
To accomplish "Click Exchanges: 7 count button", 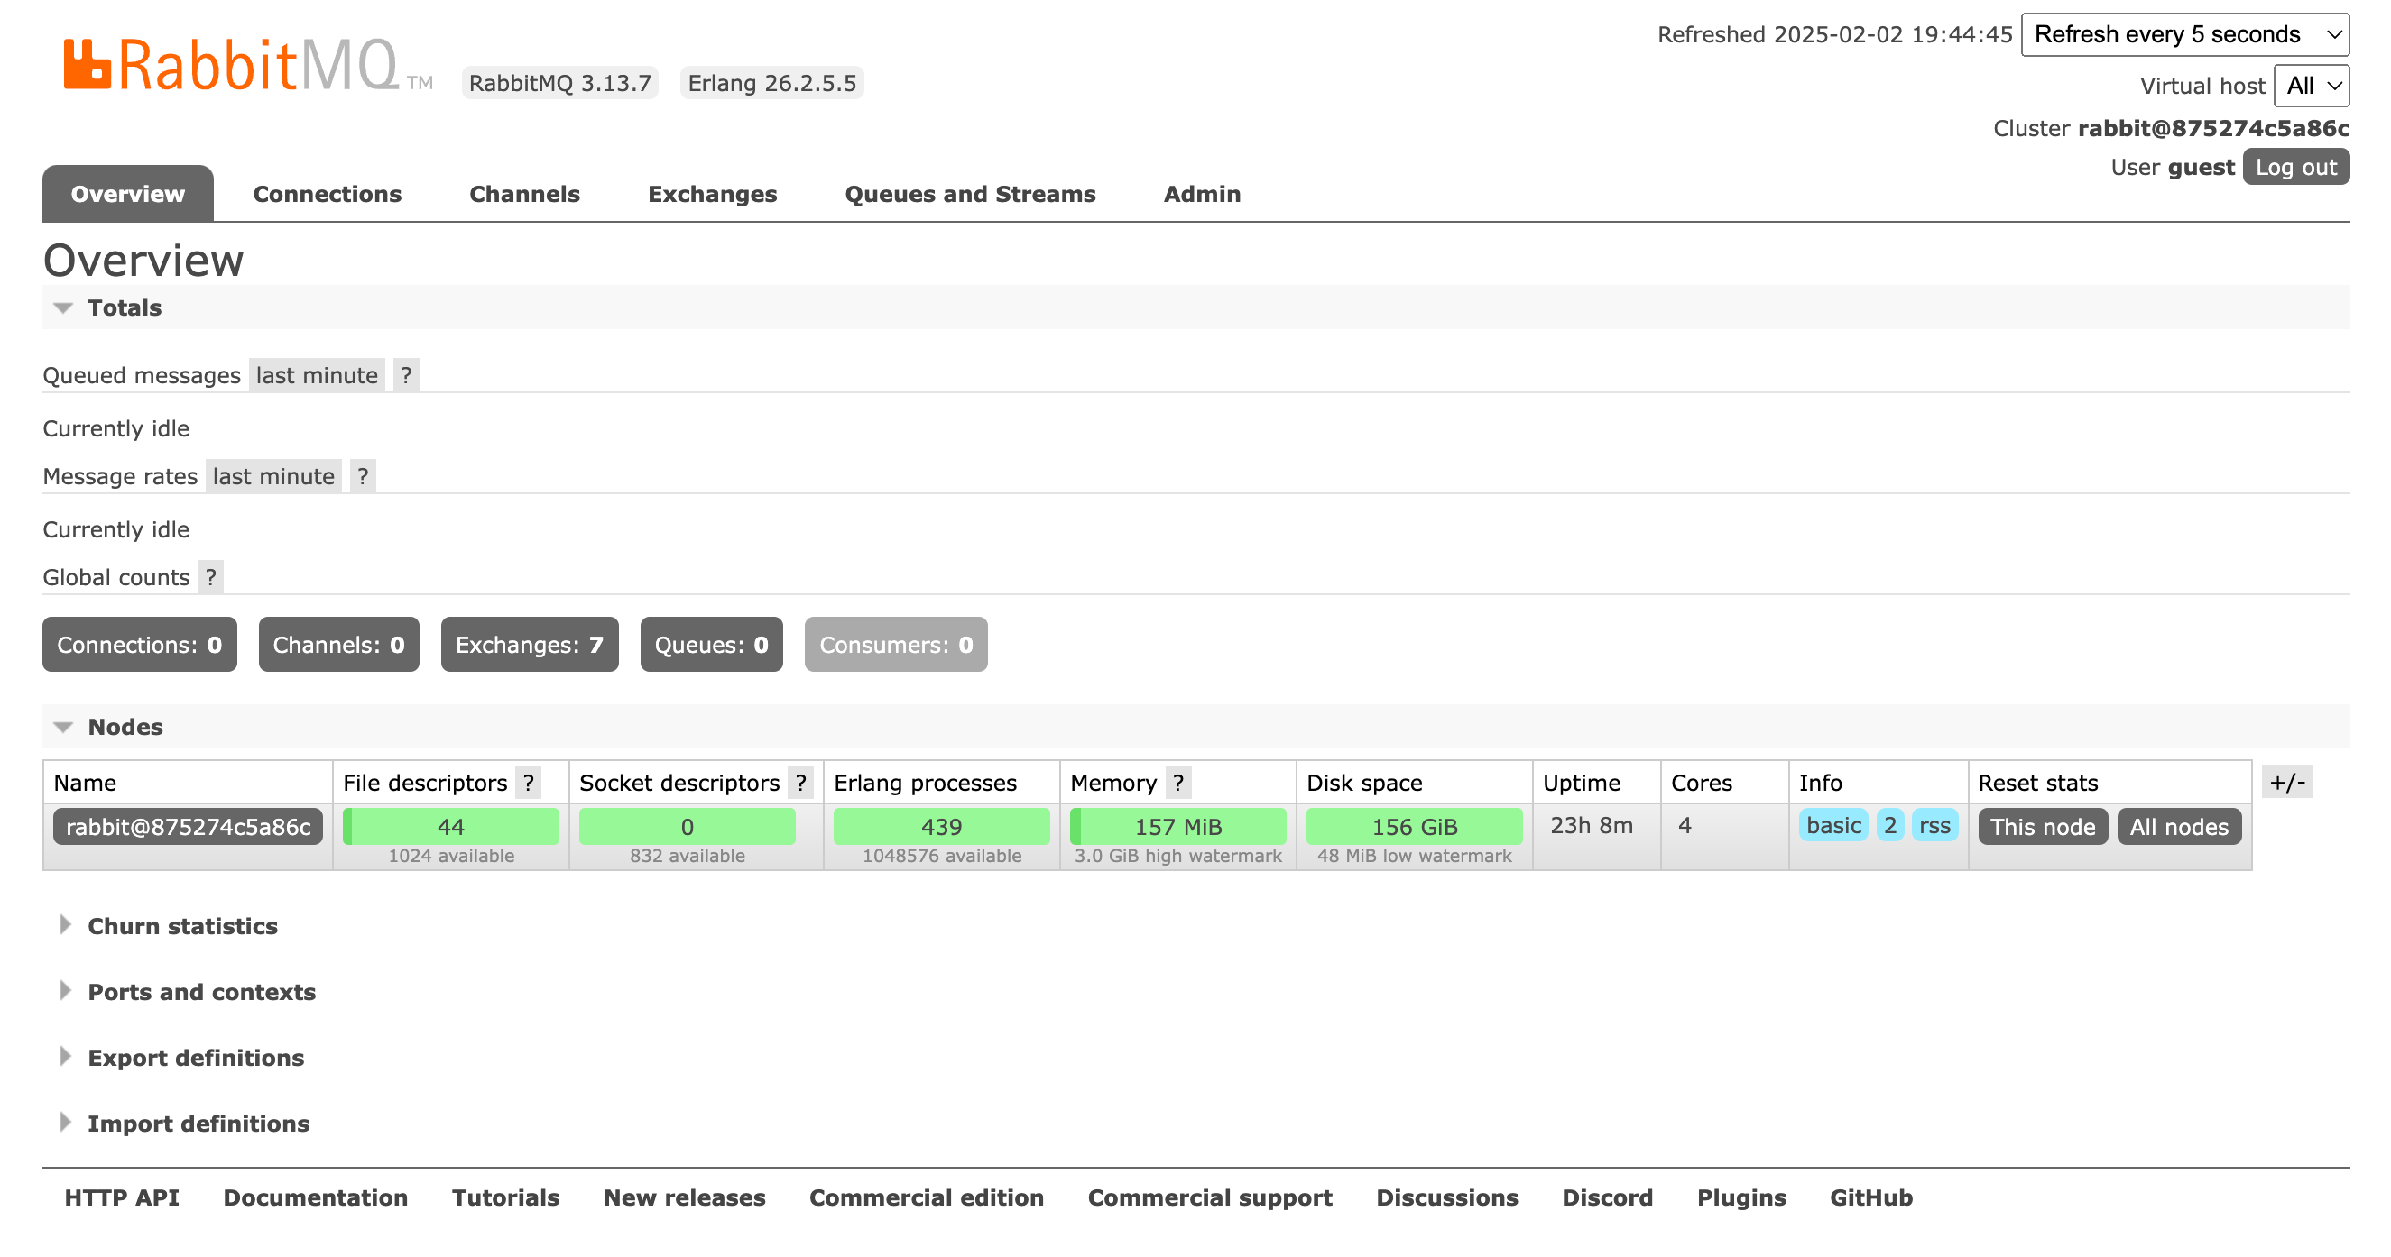I will pos(529,645).
